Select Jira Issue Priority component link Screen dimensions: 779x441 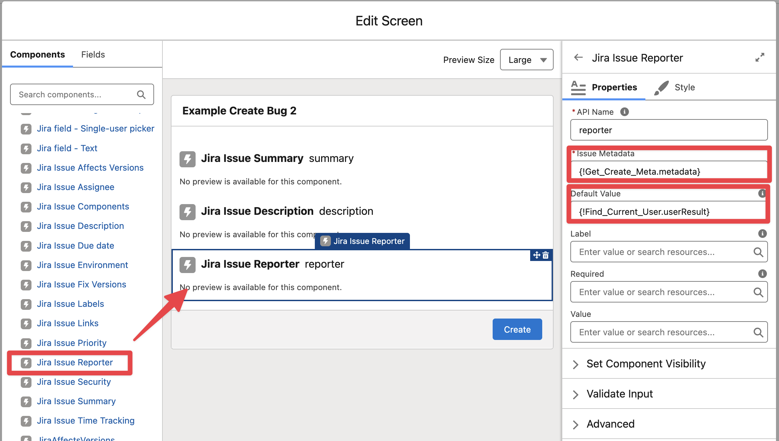coord(72,343)
